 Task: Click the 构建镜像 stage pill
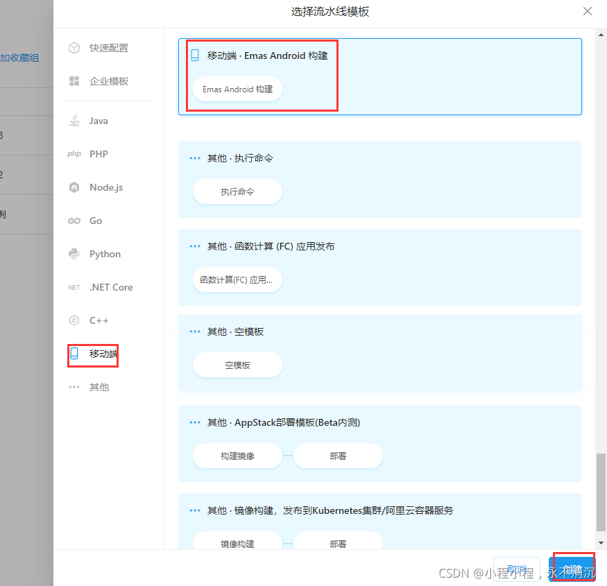(237, 456)
